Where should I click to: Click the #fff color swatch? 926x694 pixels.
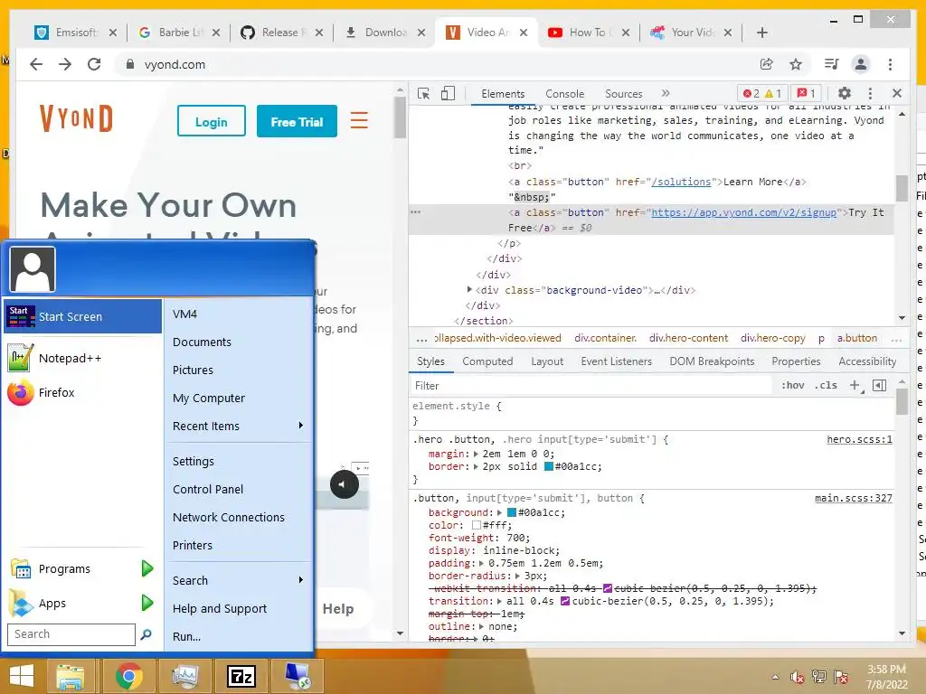pyautogui.click(x=476, y=525)
